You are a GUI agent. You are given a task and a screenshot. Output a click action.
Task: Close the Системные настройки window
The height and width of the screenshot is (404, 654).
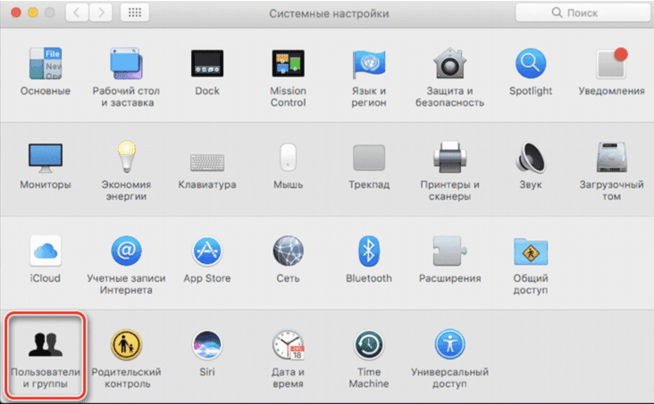[16, 12]
